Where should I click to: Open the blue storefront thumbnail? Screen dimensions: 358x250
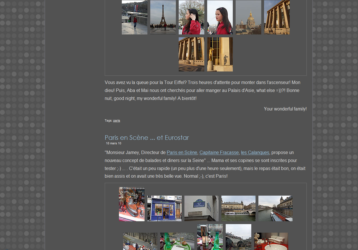coord(164,208)
